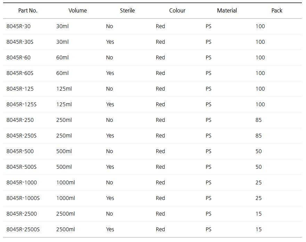
Task: Click the Material column header
Action: 227,10
